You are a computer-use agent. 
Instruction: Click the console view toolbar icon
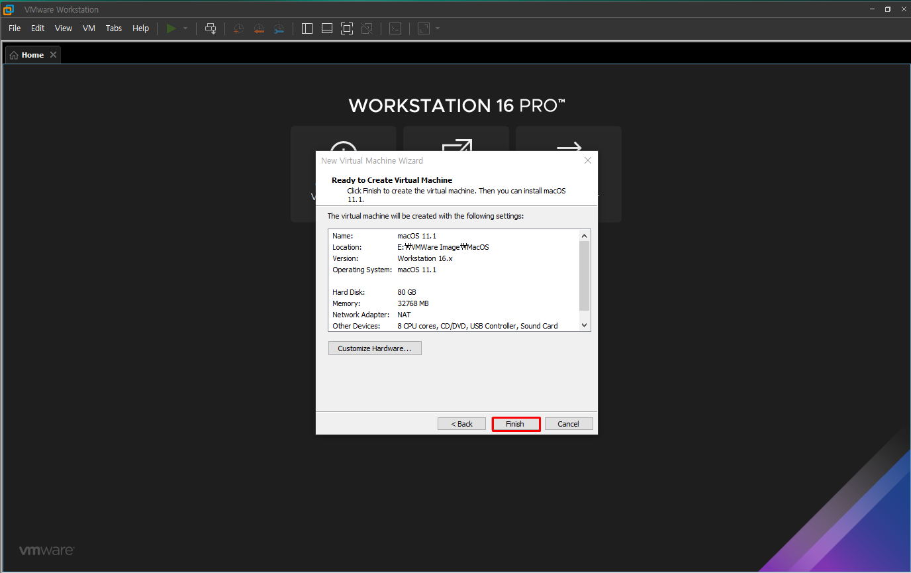pos(395,28)
